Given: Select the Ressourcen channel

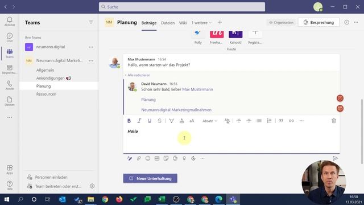Looking at the screenshot, I should click(x=46, y=94).
